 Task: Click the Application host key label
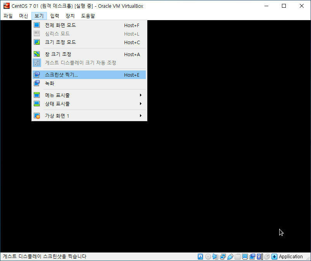(x=291, y=257)
